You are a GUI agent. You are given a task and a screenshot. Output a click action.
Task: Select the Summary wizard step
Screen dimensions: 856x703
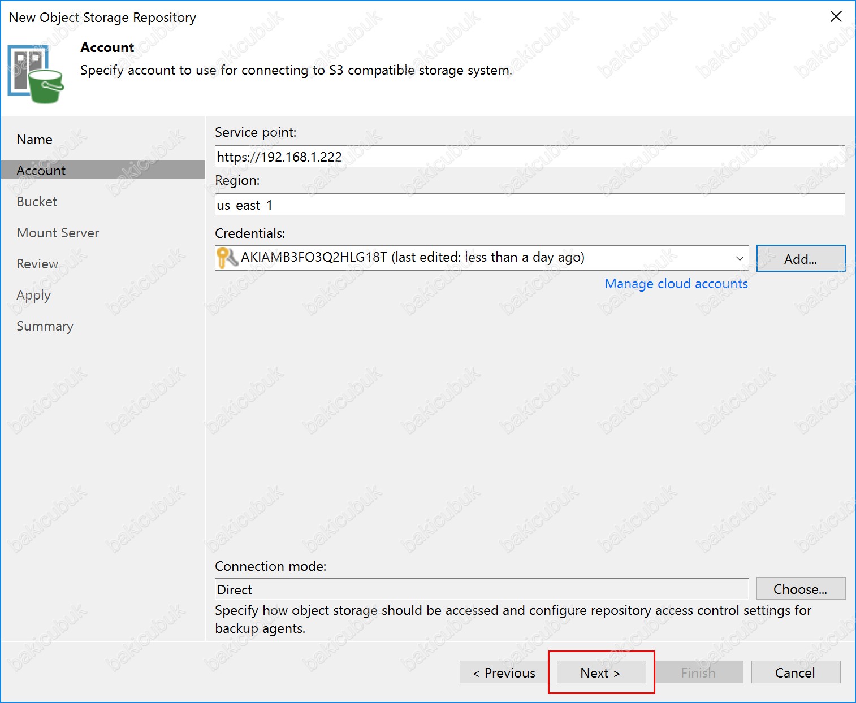[x=45, y=327]
